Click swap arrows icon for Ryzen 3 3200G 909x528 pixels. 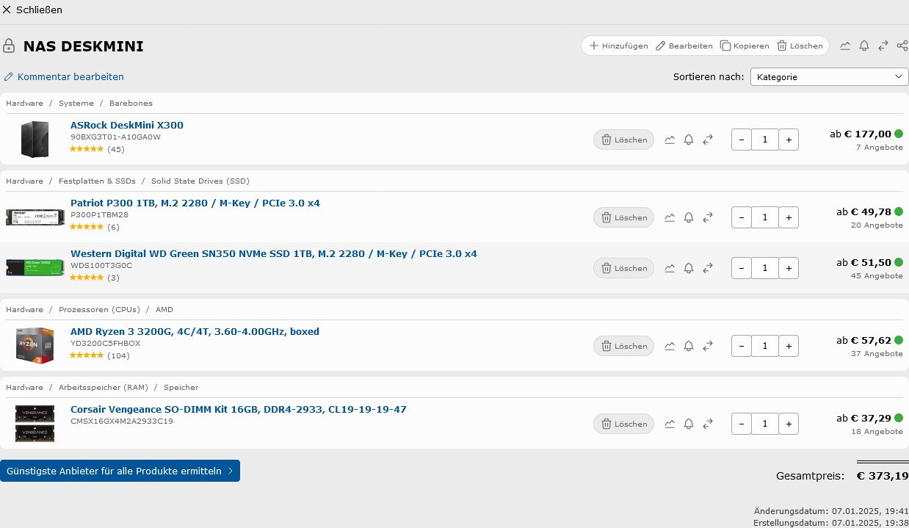[x=708, y=346]
